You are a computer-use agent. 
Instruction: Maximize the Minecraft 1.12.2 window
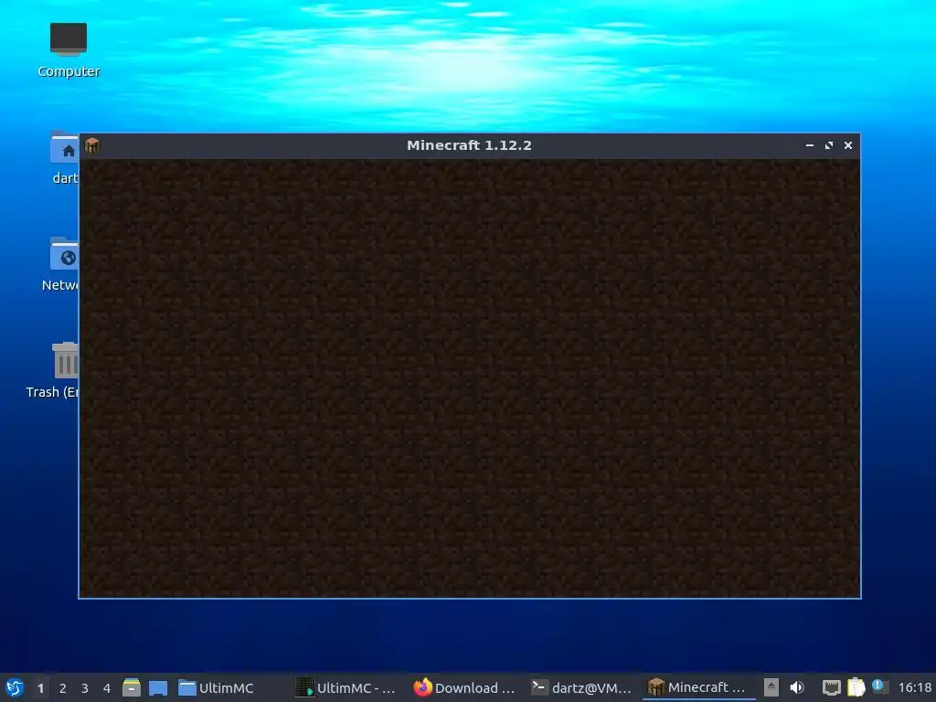(828, 145)
